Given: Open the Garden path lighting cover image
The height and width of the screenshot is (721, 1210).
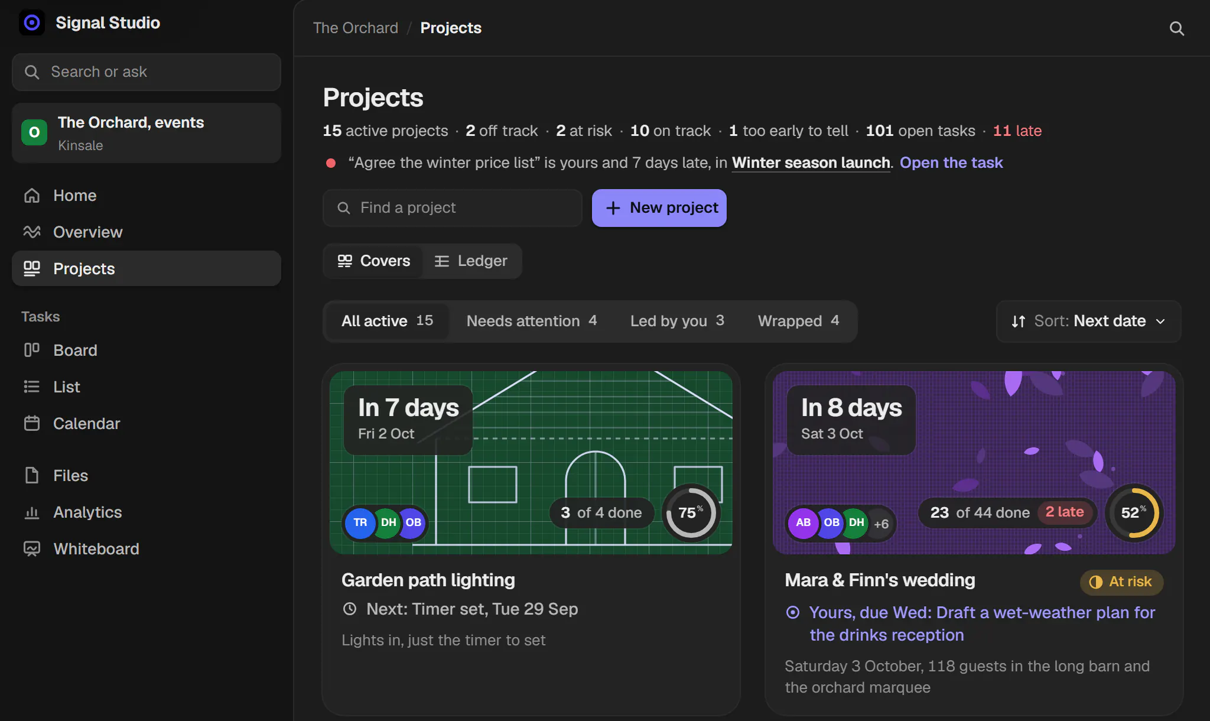Looking at the screenshot, I should (x=531, y=463).
